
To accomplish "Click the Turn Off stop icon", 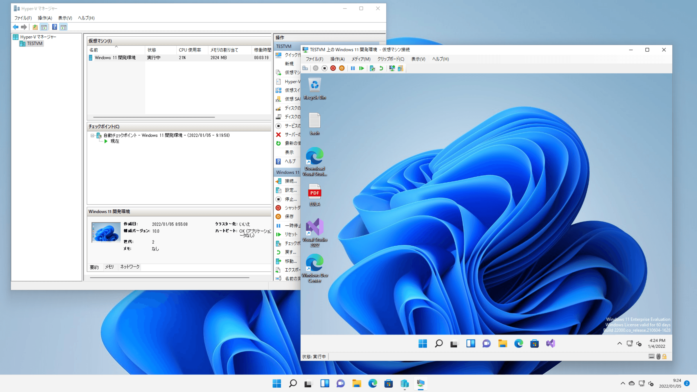I will tap(324, 68).
